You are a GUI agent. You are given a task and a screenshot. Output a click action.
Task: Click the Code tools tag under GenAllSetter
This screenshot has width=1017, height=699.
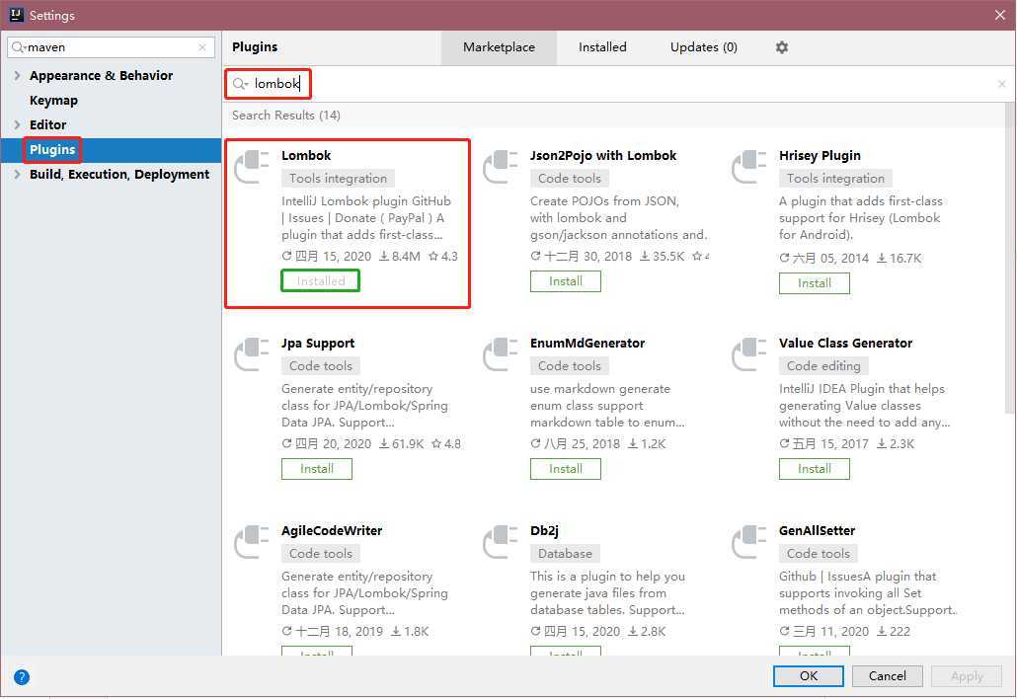point(818,553)
